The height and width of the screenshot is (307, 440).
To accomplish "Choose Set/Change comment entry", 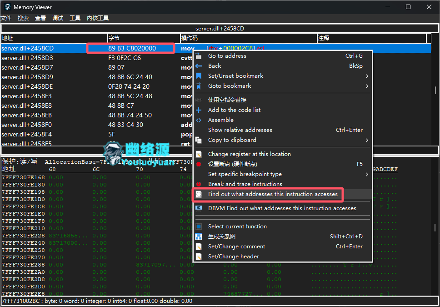I will tap(236, 247).
